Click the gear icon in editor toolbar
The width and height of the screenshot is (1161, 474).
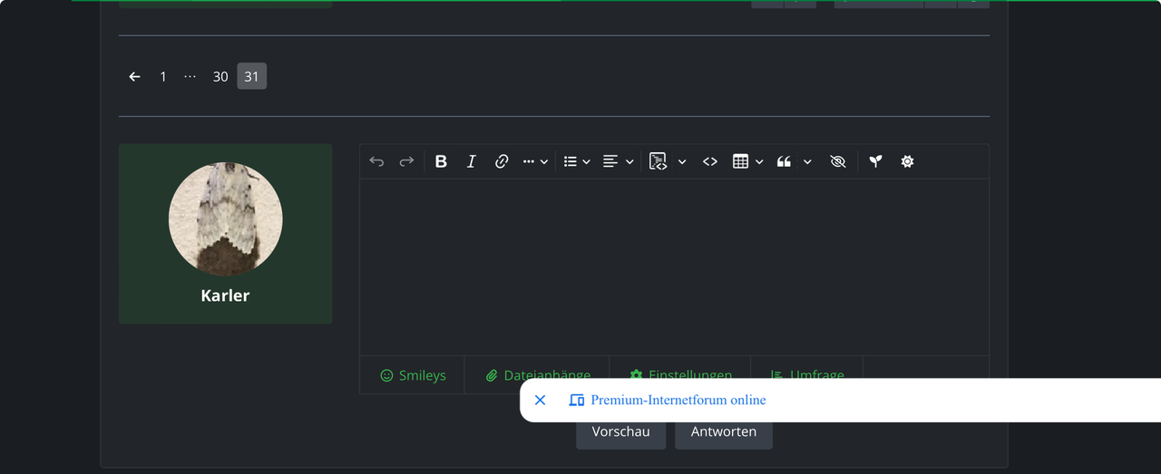[x=907, y=161]
